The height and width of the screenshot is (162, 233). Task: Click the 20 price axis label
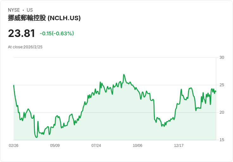tap(222, 112)
